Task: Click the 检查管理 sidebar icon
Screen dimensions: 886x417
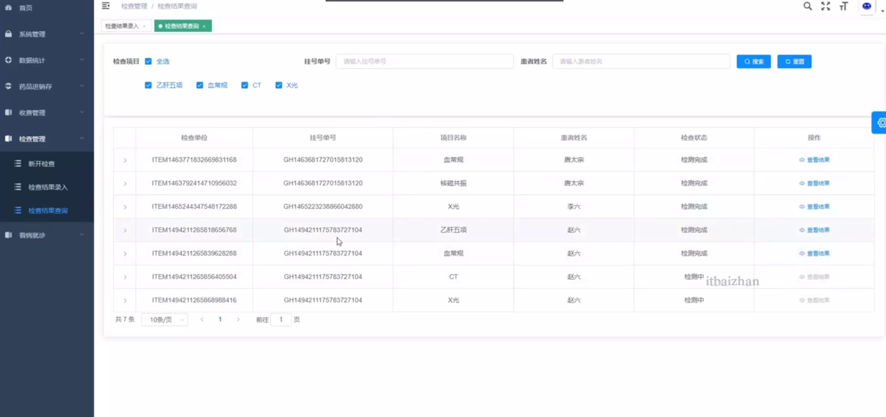Action: (8, 139)
